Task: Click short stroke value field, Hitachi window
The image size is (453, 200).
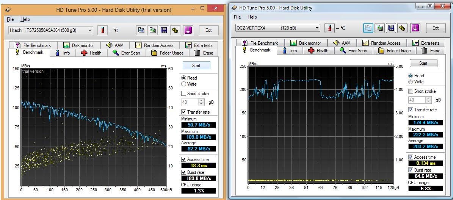Action: (190, 102)
